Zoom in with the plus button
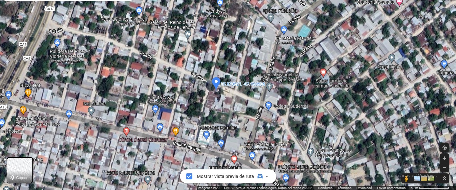 [x=444, y=158]
